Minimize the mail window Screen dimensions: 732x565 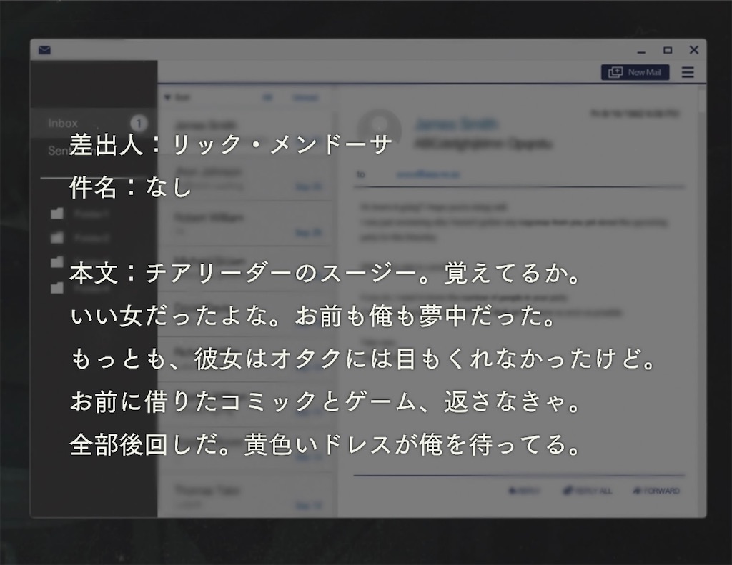[x=641, y=51]
